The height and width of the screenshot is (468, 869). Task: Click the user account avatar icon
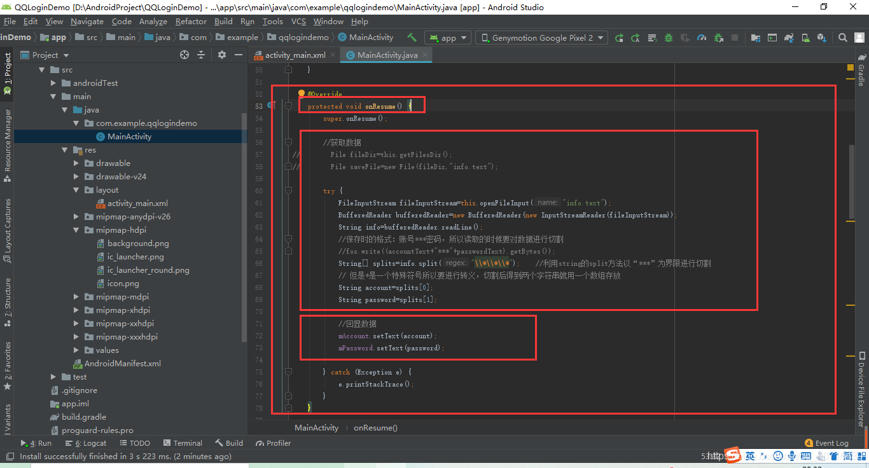pos(859,38)
